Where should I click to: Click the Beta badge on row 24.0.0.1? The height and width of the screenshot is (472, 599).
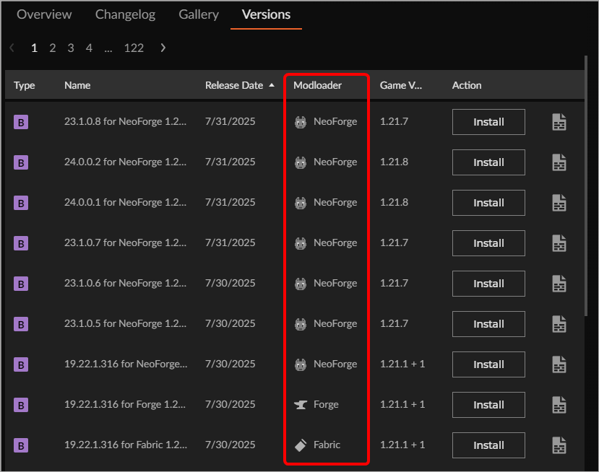[21, 204]
